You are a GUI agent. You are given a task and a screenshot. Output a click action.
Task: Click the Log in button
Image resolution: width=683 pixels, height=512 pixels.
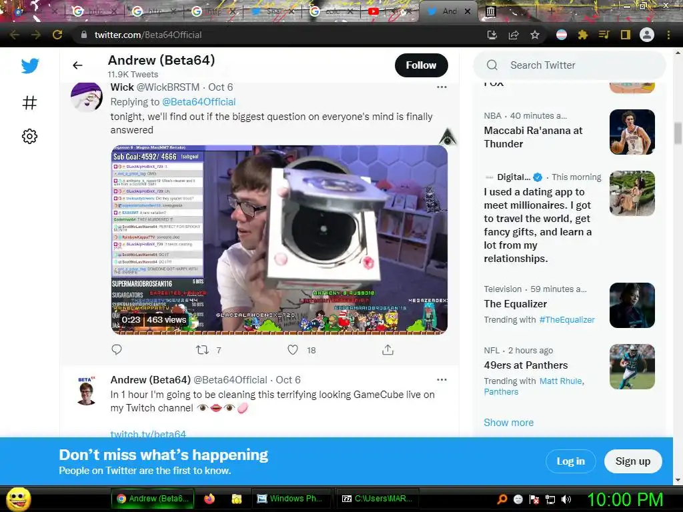[x=571, y=461]
